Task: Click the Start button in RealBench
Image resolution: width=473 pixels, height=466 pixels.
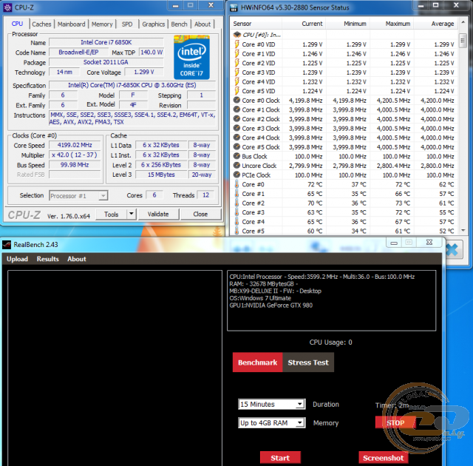Action: click(280, 458)
